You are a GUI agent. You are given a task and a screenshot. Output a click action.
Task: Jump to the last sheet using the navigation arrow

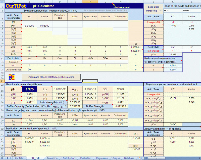(x=11, y=158)
